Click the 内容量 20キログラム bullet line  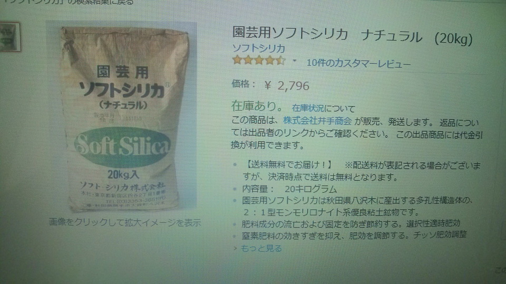[x=289, y=189]
